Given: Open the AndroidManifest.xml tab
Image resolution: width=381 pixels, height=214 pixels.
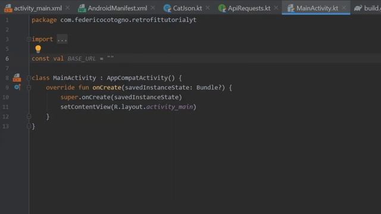Looking at the screenshot, I should pyautogui.click(x=117, y=8).
